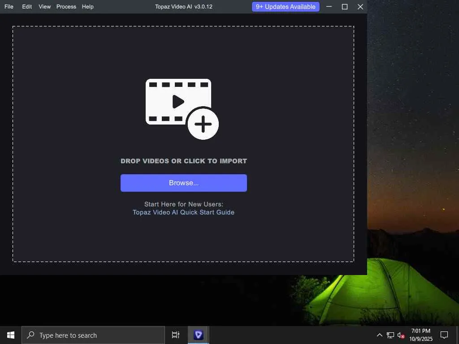Maximize the Topaz Video AI window
Viewport: 459px width, 344px height.
pos(345,6)
